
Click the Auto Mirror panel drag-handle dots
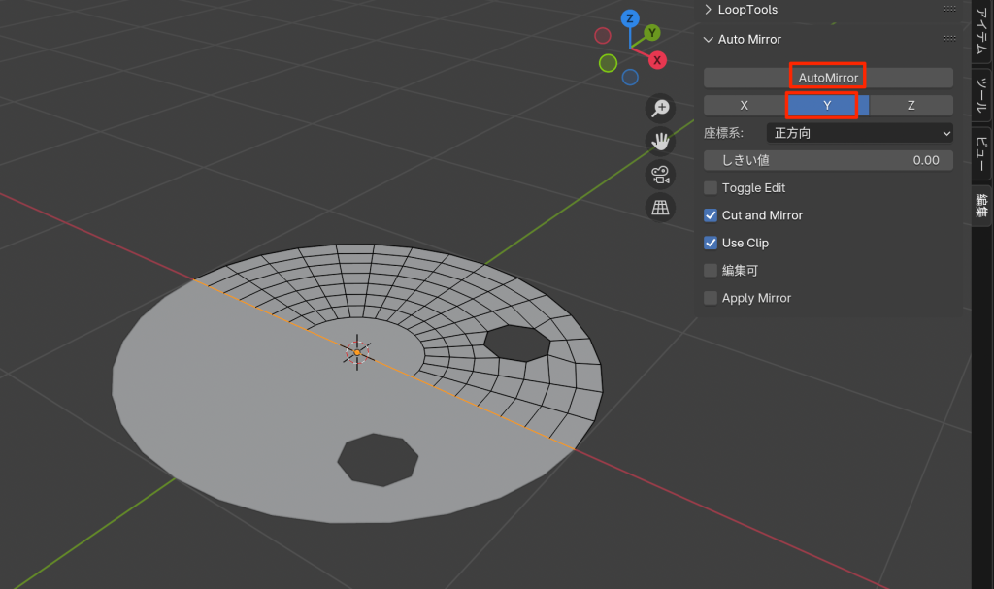[x=949, y=39]
